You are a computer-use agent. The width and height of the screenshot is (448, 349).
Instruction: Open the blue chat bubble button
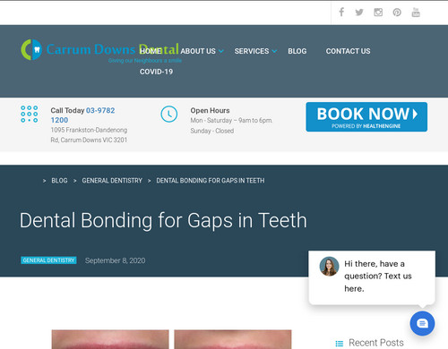click(x=422, y=323)
